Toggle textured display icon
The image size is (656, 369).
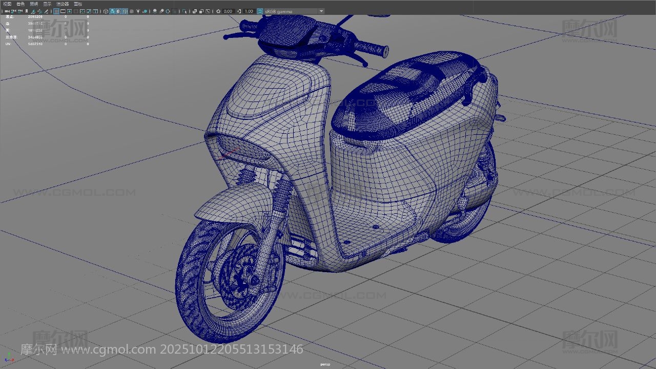[132, 11]
